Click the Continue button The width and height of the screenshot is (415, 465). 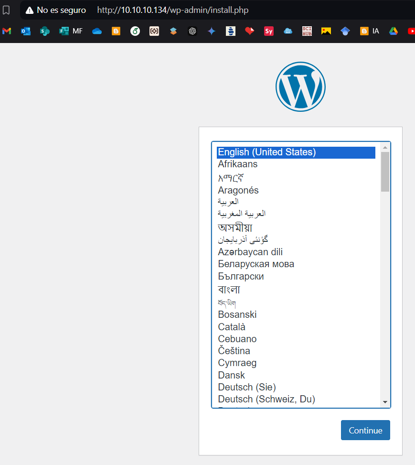pyautogui.click(x=365, y=430)
